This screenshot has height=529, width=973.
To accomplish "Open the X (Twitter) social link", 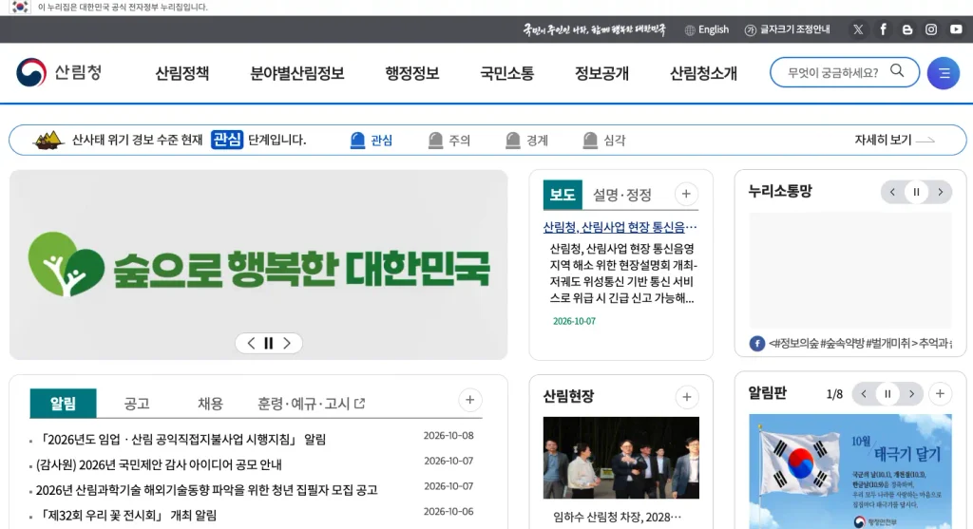I will click(858, 29).
